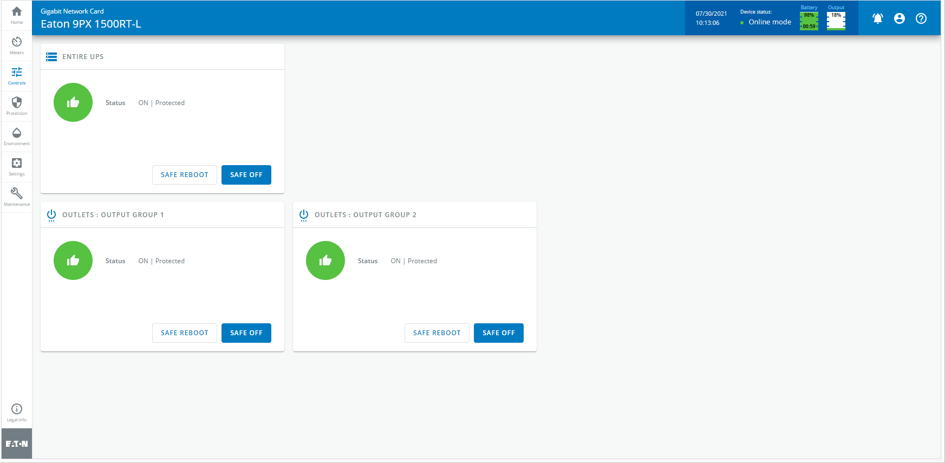Click the ENTIRE UPS card heading
945x463 pixels.
tap(83, 57)
